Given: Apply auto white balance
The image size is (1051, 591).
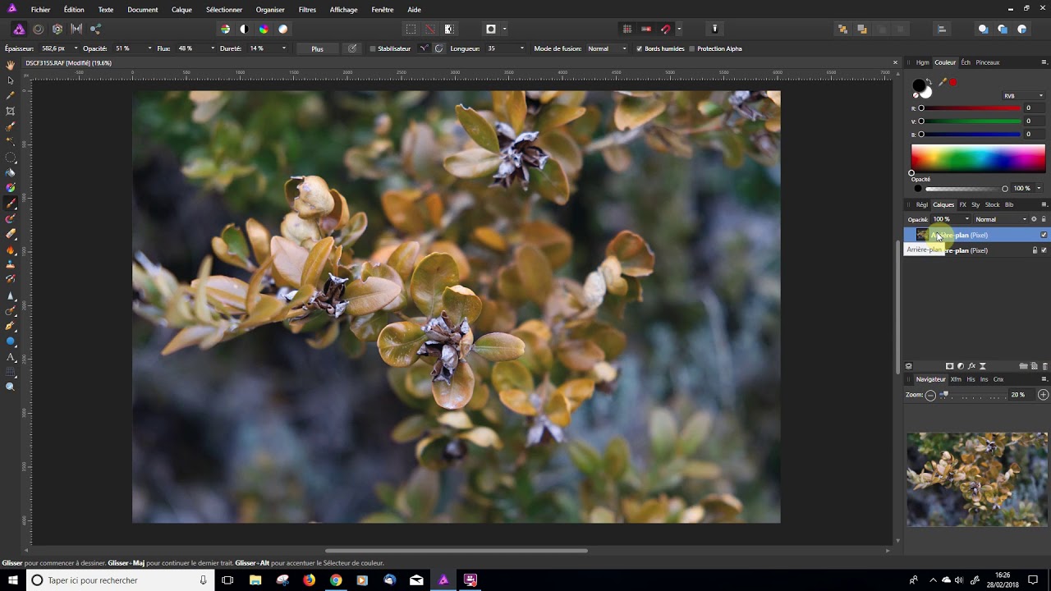Looking at the screenshot, I should pyautogui.click(x=282, y=29).
